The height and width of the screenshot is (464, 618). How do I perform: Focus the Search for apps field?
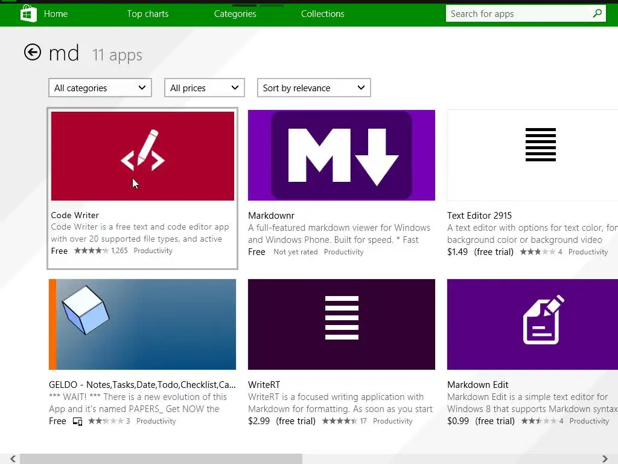click(526, 13)
